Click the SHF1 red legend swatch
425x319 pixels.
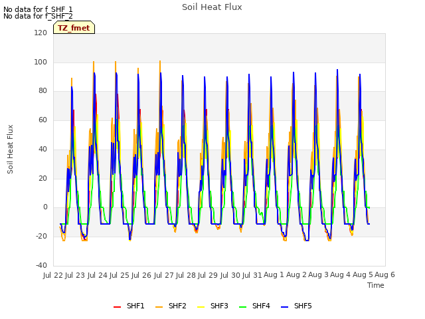pos(117,307)
